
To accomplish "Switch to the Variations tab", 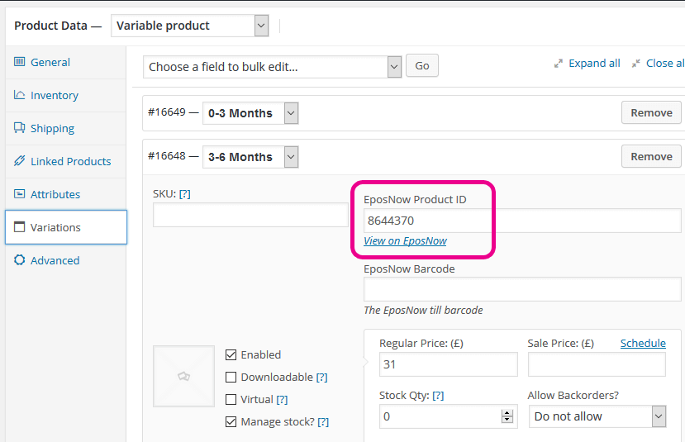I will tap(66, 227).
